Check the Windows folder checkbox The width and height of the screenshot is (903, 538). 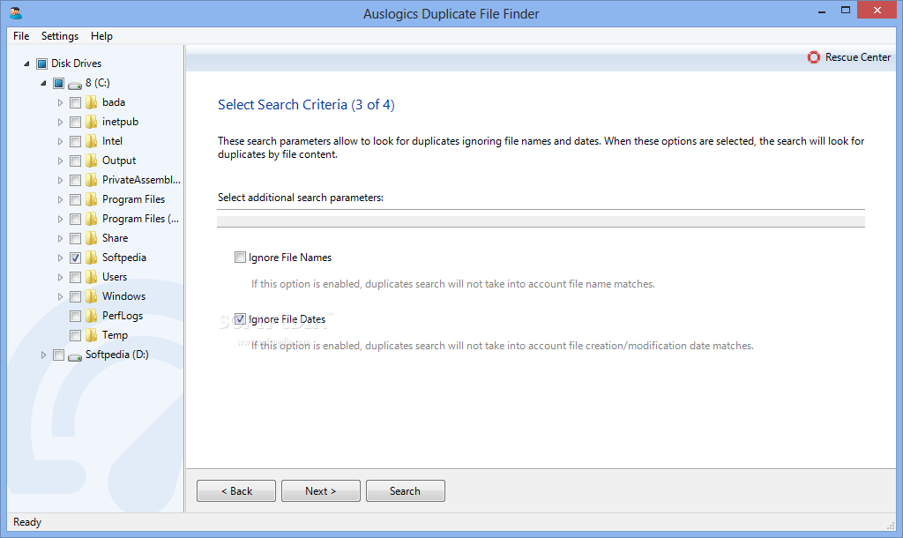(x=76, y=297)
